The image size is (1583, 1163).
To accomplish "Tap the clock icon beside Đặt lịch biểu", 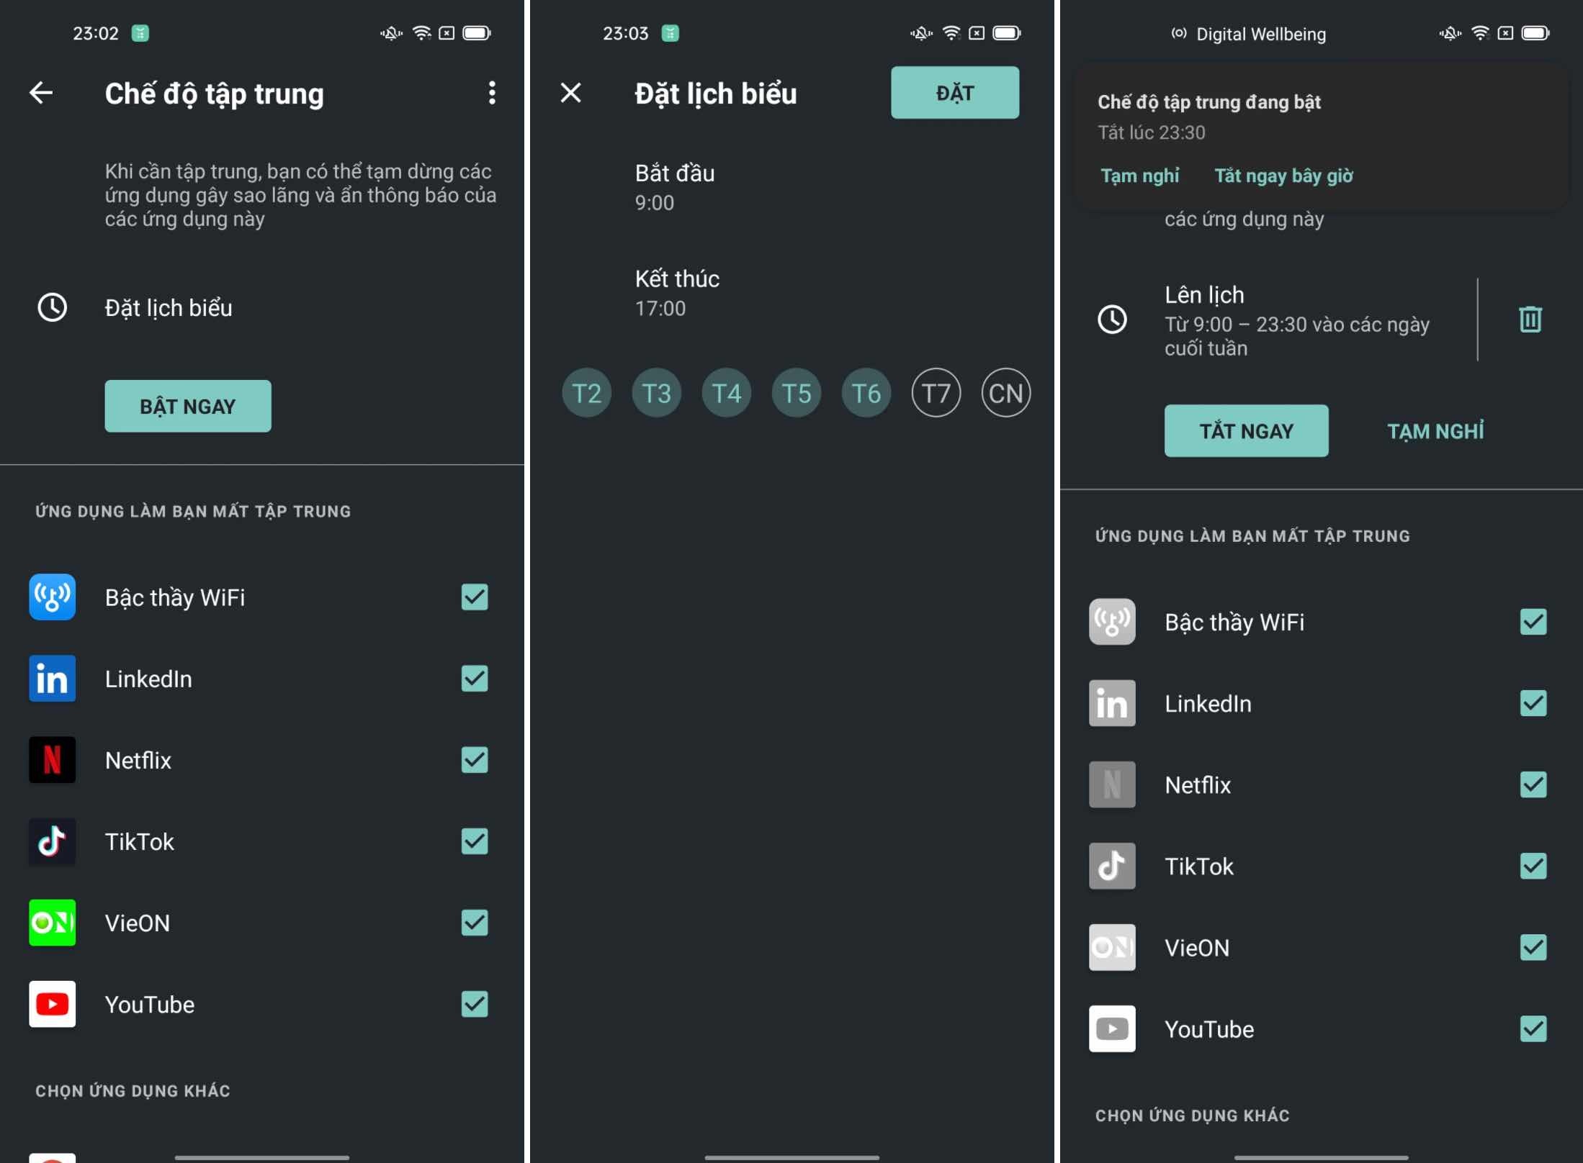I will [x=53, y=308].
